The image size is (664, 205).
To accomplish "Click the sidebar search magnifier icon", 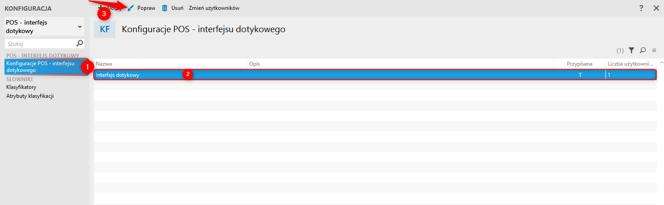I will pos(80,43).
